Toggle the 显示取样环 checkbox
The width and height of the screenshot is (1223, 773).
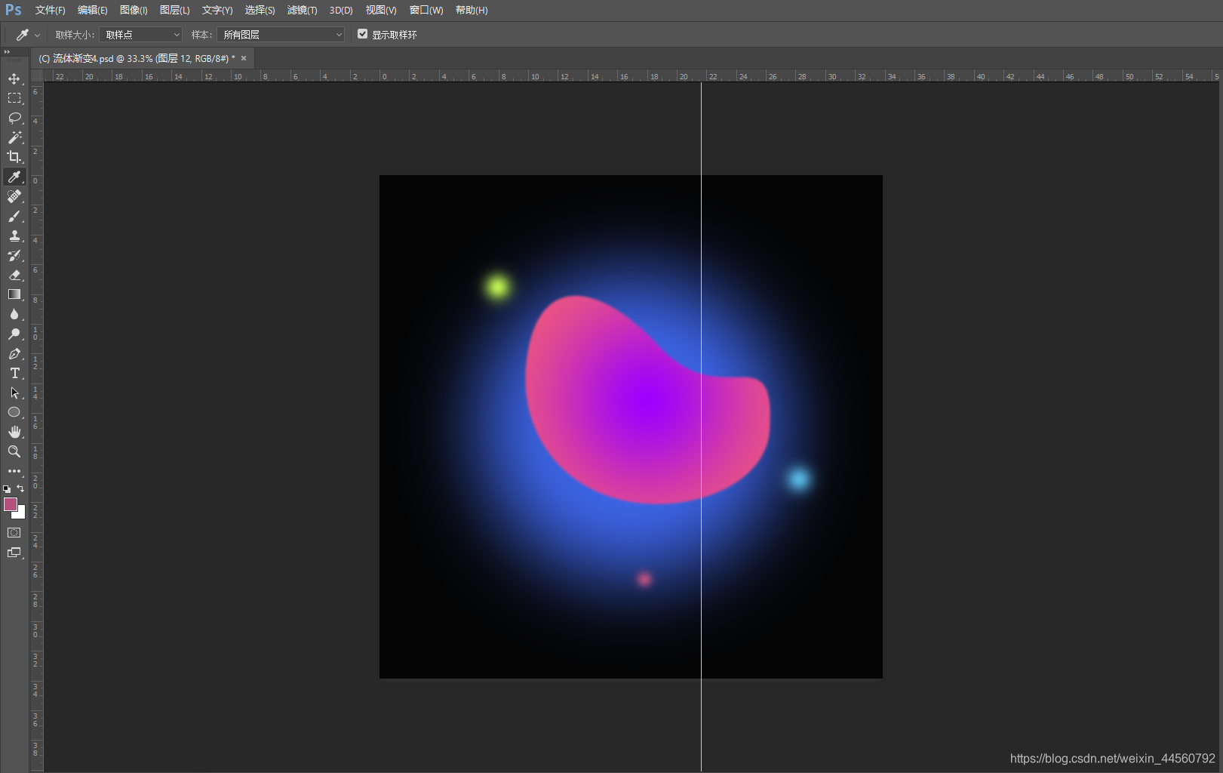363,34
